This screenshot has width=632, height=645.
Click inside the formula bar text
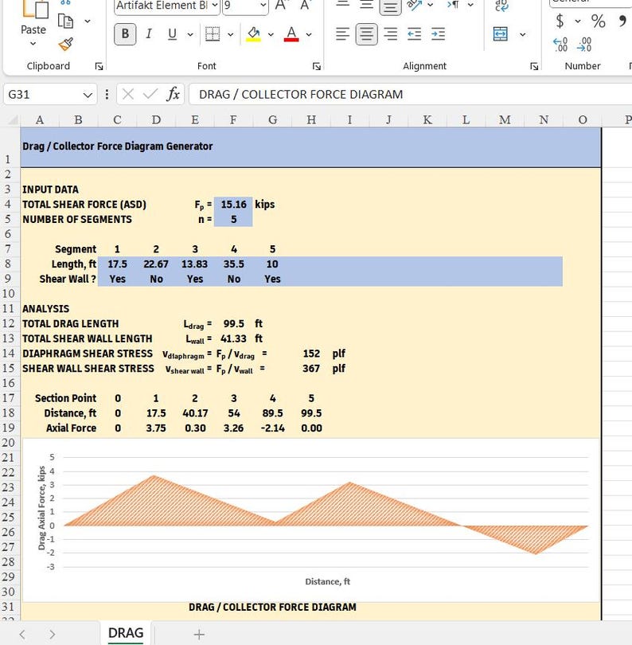coord(301,95)
